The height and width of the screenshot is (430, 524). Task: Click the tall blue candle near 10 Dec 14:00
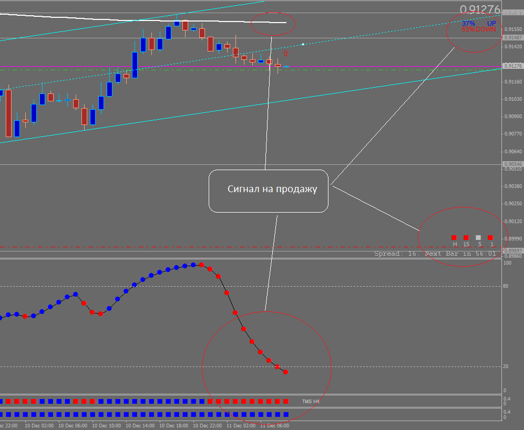click(135, 65)
